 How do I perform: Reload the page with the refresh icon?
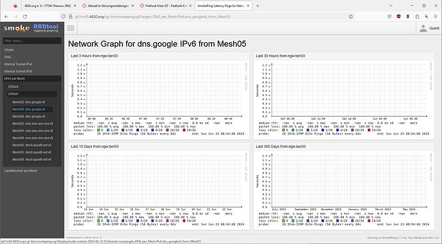pos(25,17)
